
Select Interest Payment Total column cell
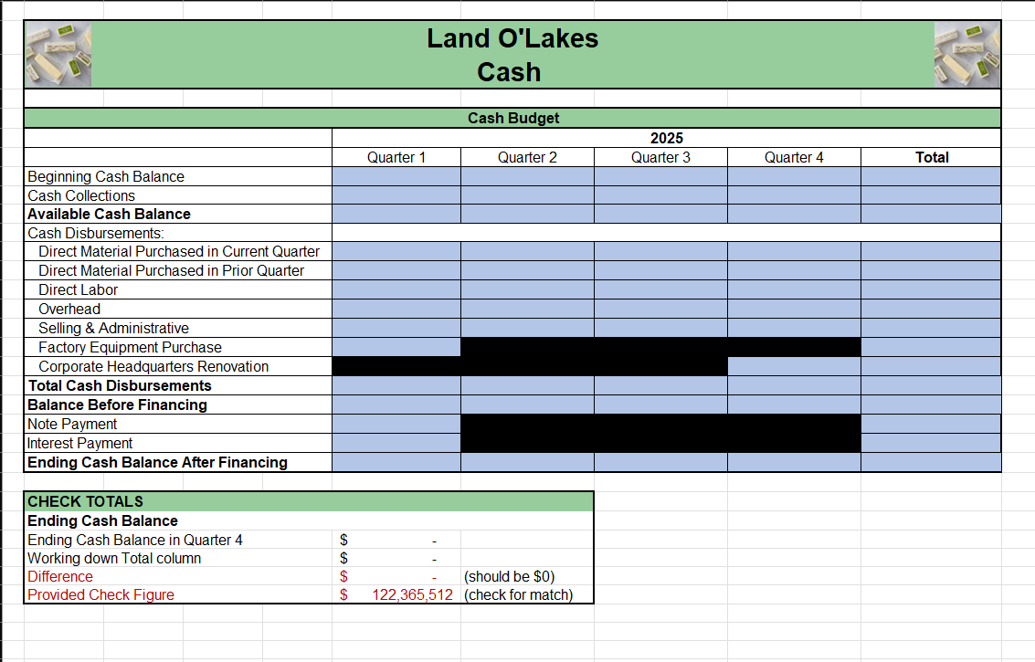click(x=932, y=443)
